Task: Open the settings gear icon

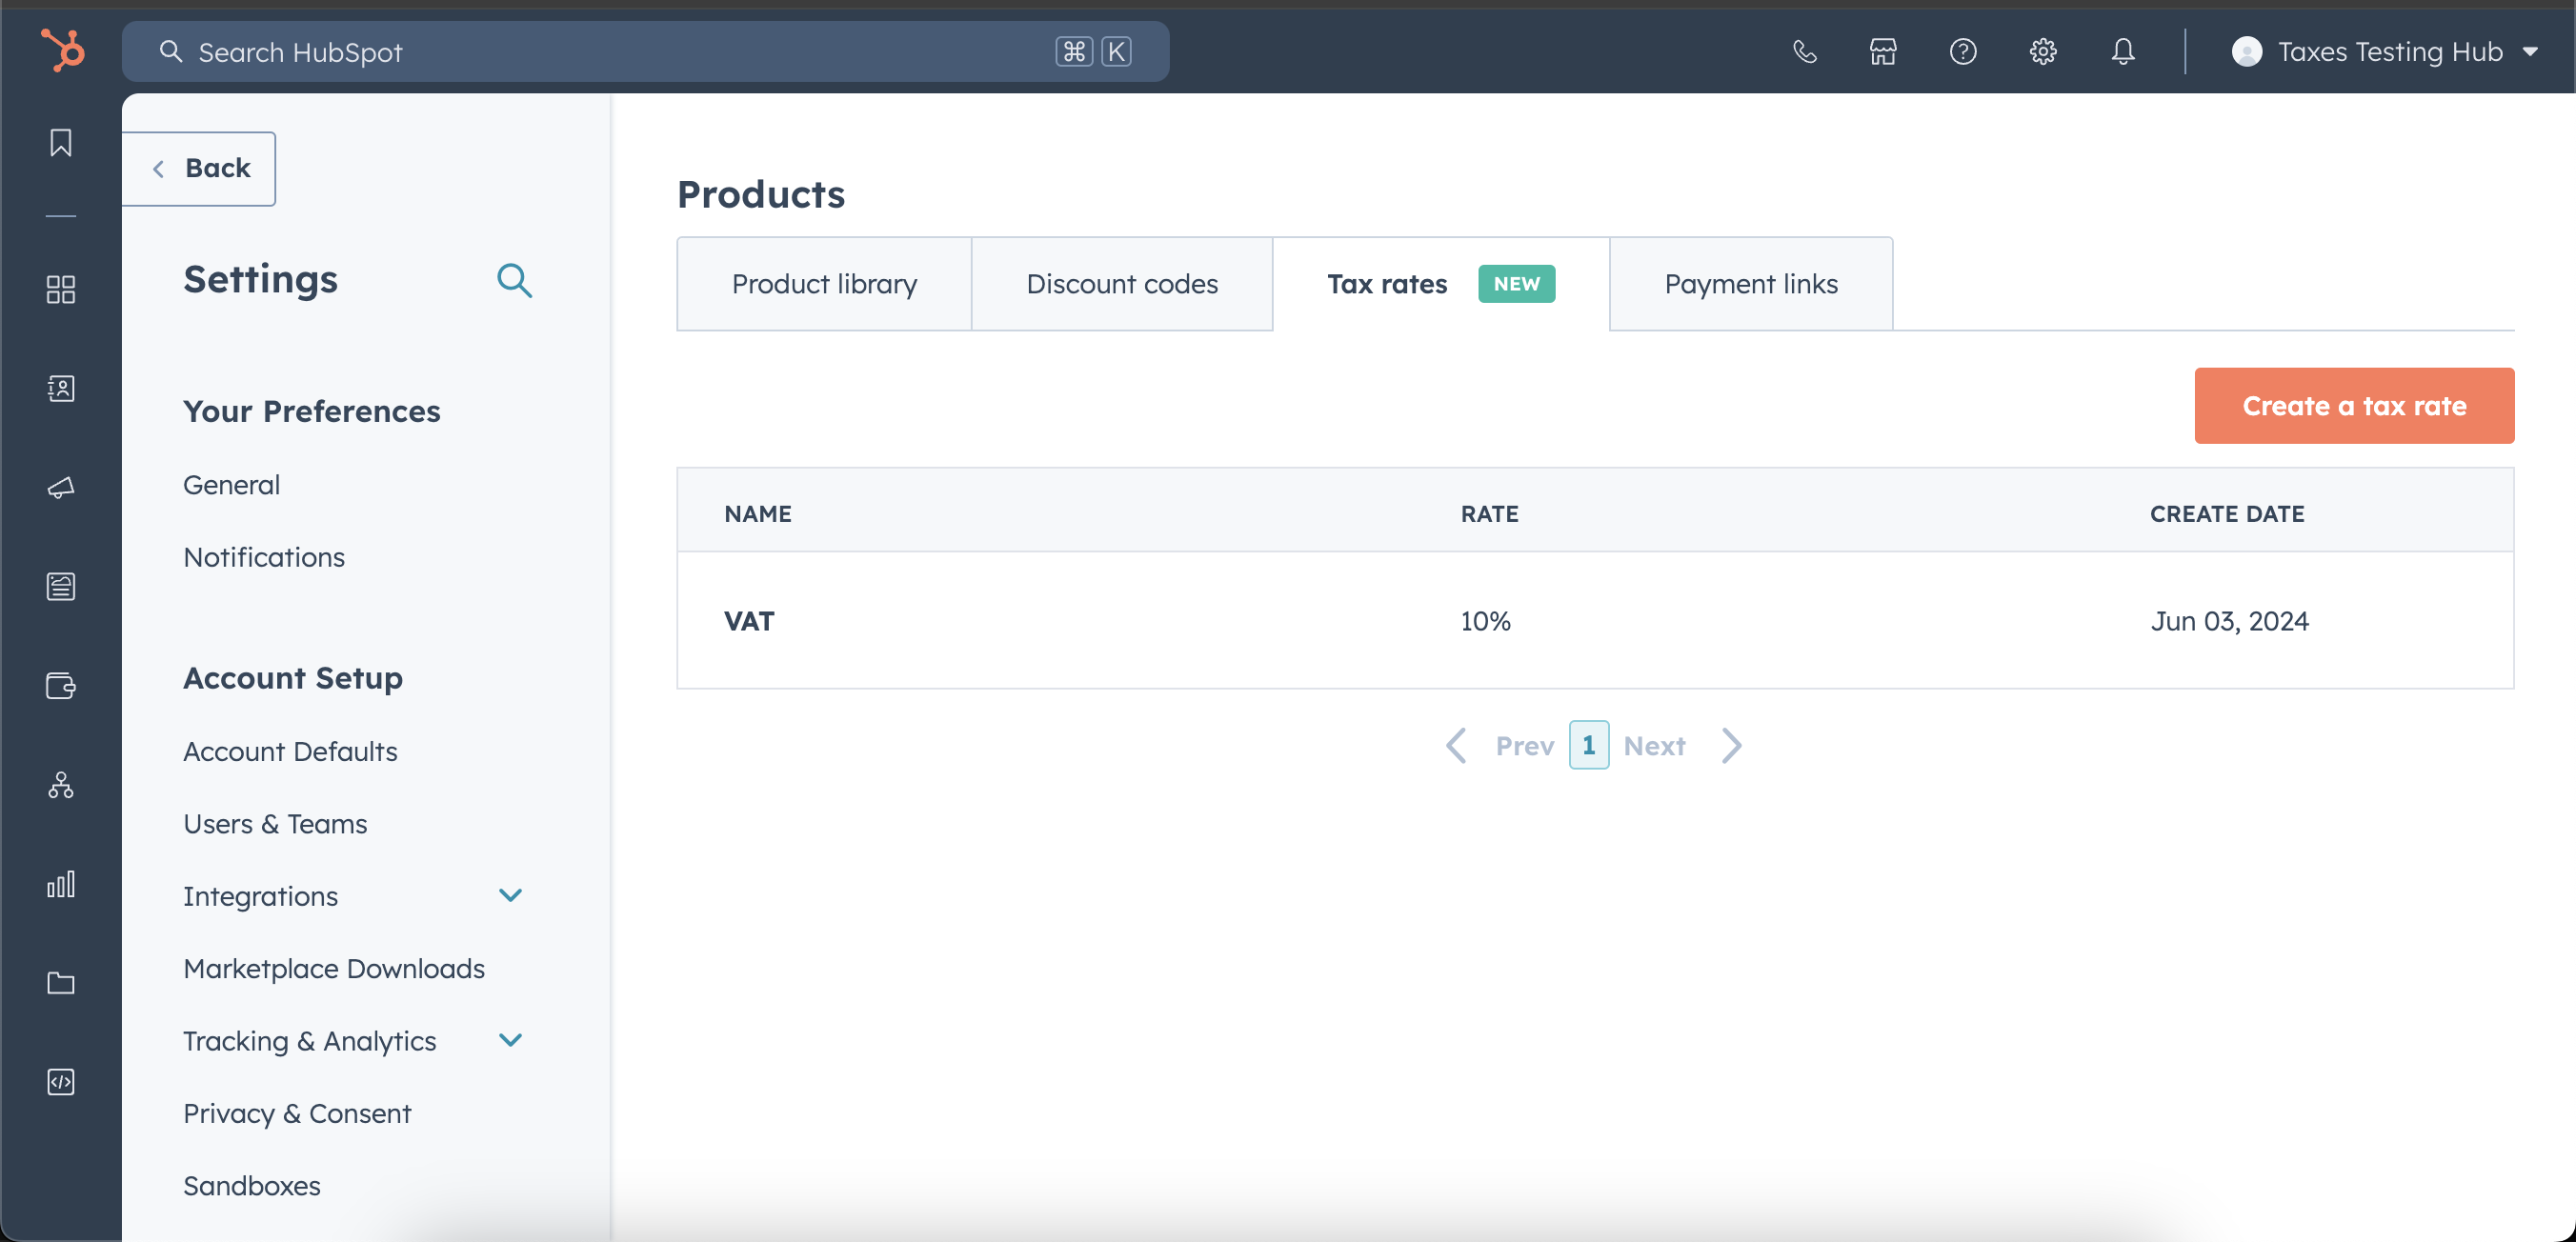Action: tap(2042, 51)
